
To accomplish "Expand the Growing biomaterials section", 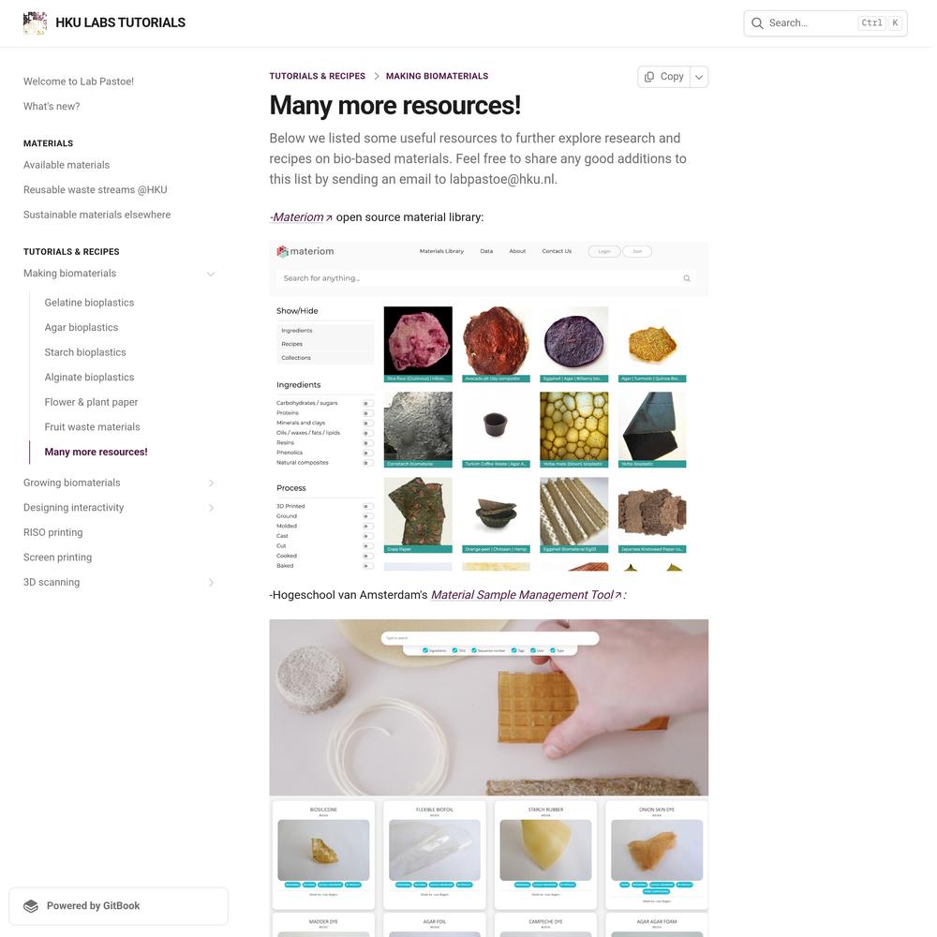I will [211, 483].
